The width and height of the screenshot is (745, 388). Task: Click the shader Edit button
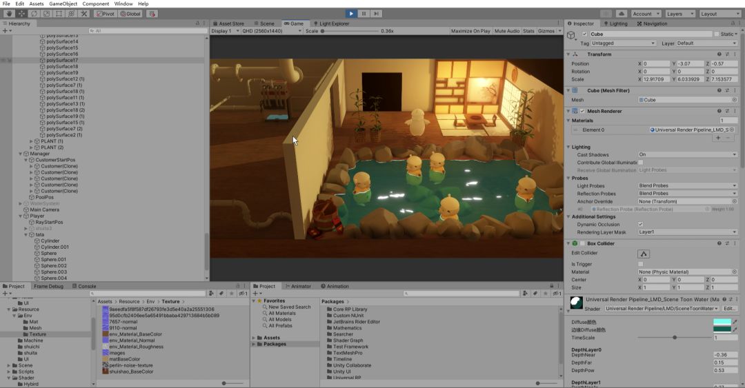coord(730,309)
